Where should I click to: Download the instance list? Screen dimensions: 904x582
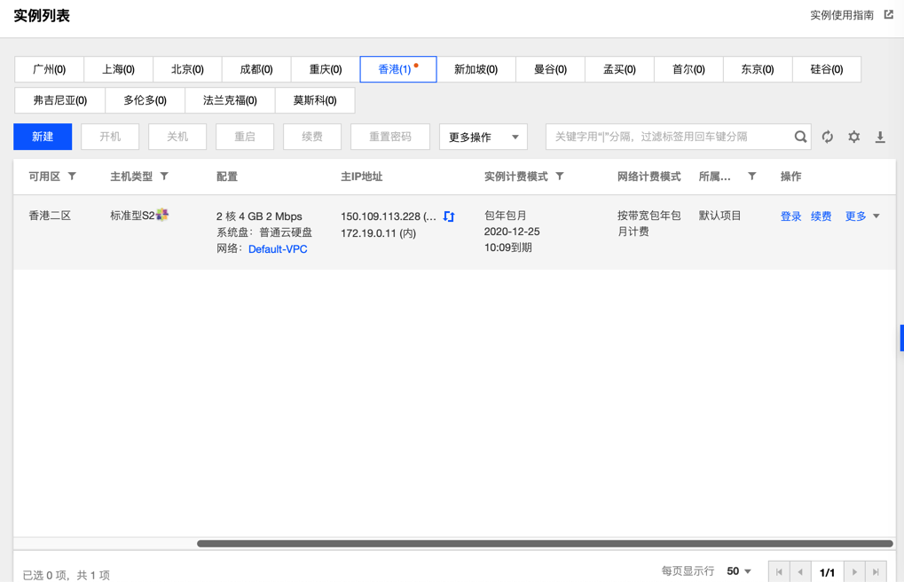click(880, 137)
